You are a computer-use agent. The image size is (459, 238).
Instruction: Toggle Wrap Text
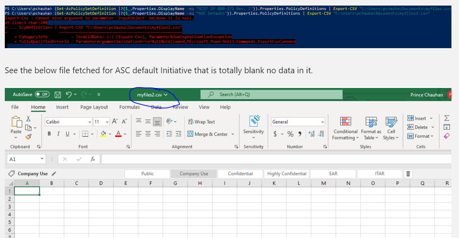tap(201, 122)
